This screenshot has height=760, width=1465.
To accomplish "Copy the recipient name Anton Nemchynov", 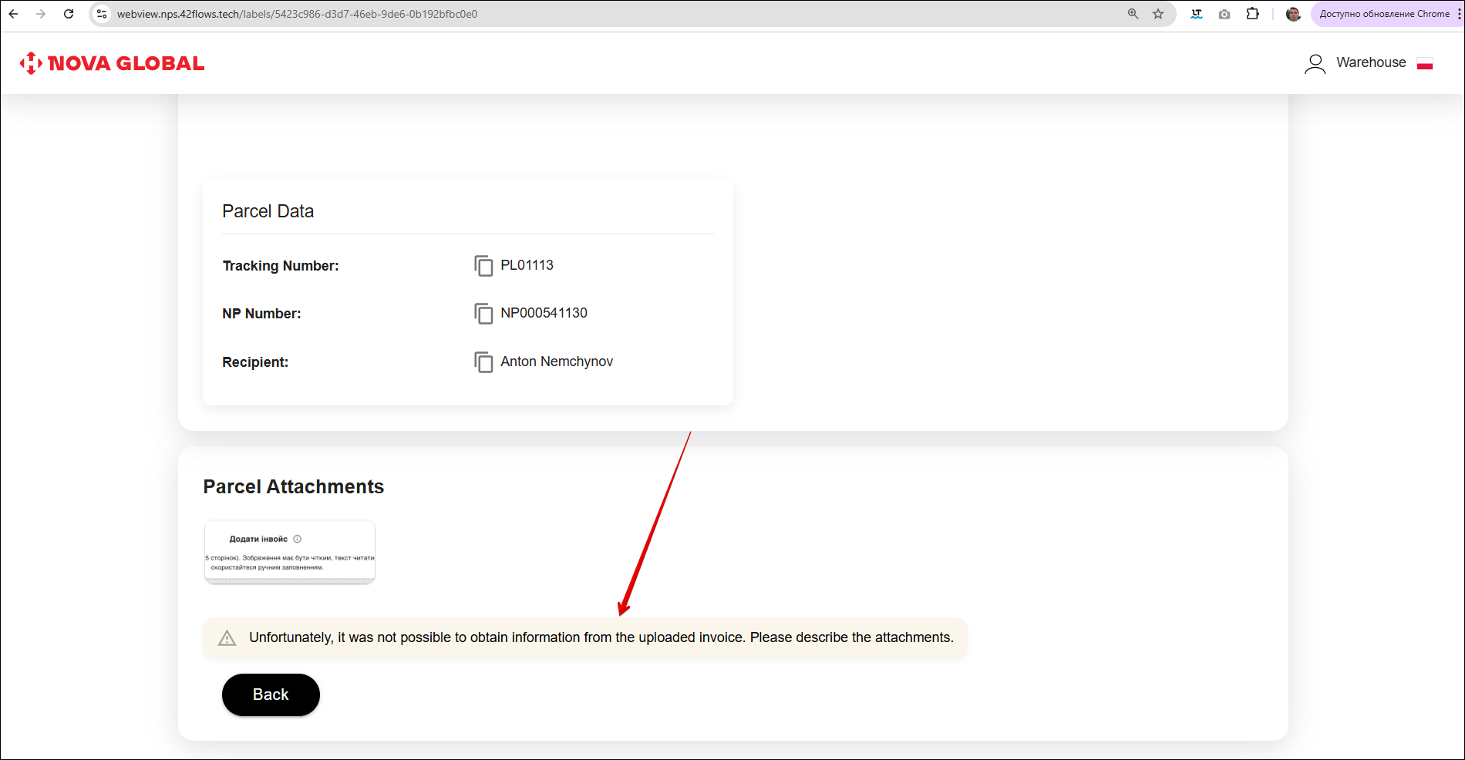I will tap(483, 362).
